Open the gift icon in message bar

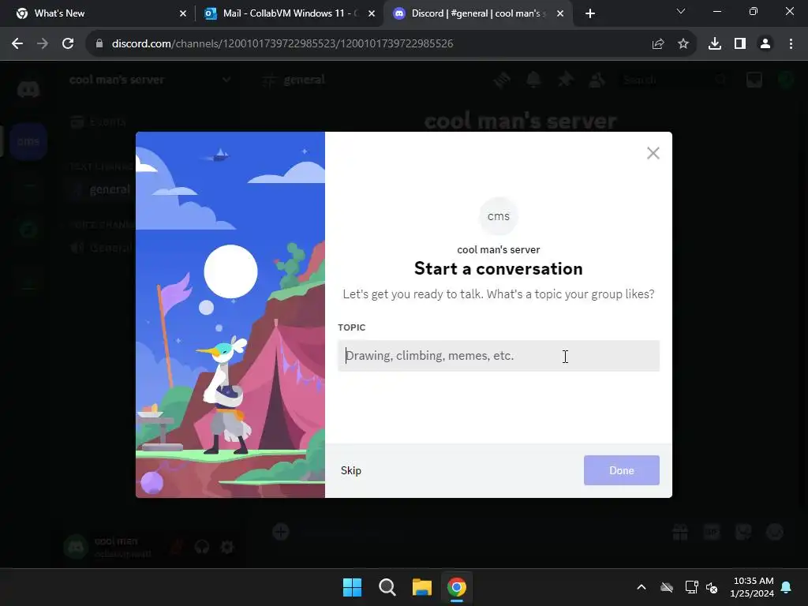click(680, 532)
